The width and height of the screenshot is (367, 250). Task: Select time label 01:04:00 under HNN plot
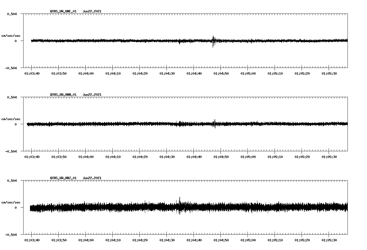click(86, 157)
